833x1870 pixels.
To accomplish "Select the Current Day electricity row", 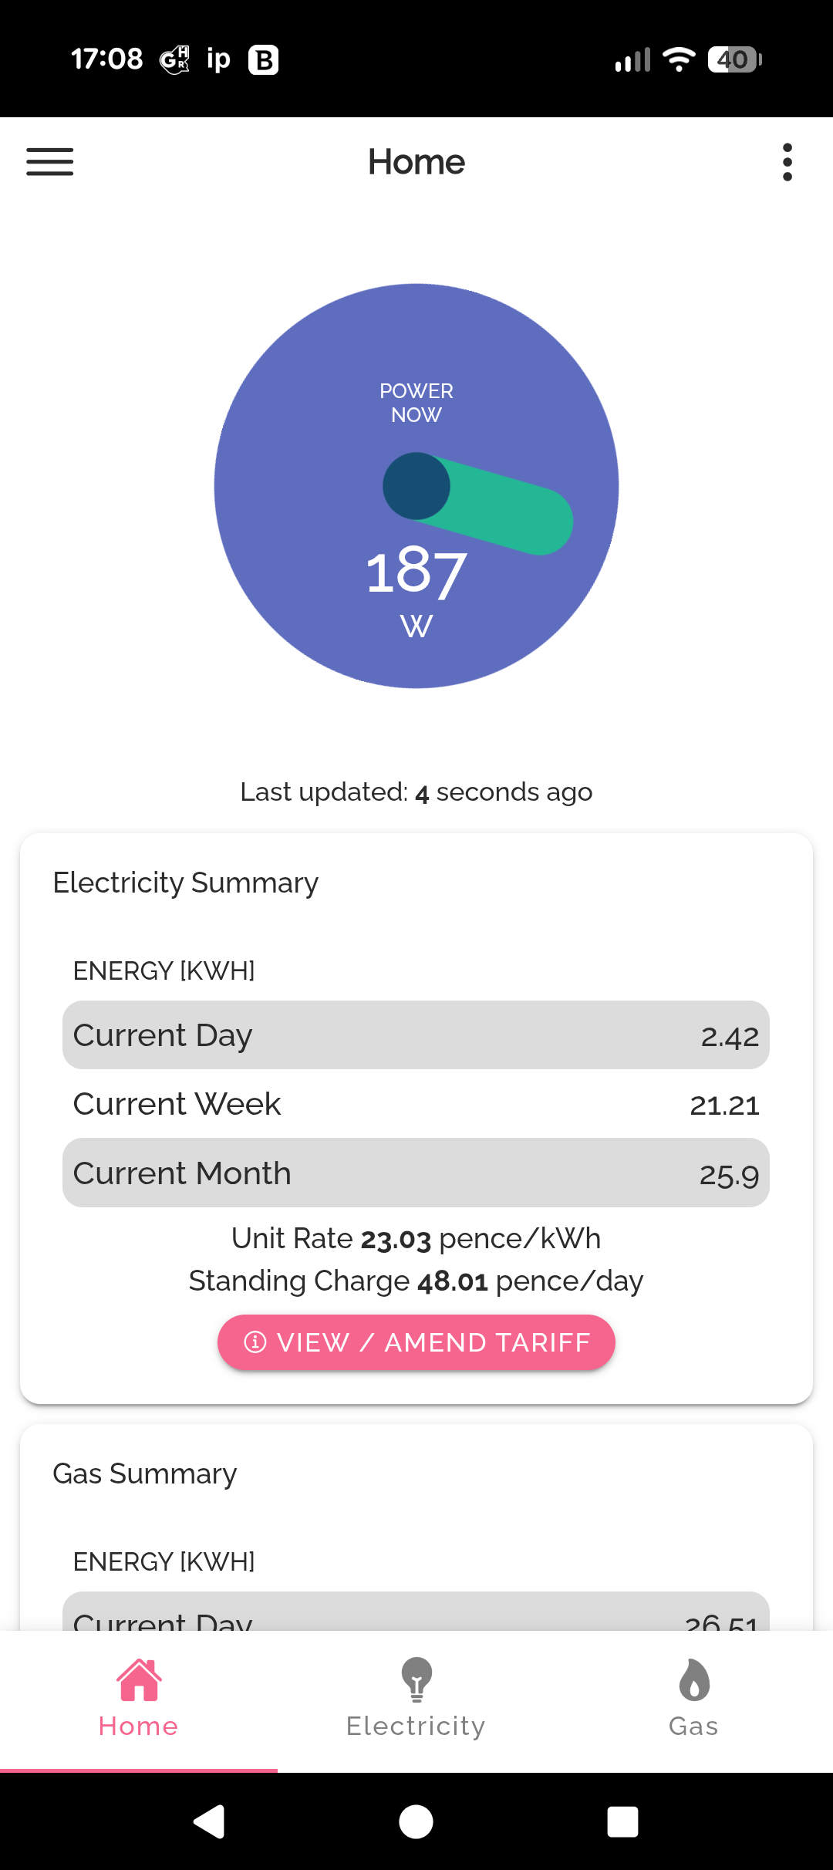I will 416,1035.
